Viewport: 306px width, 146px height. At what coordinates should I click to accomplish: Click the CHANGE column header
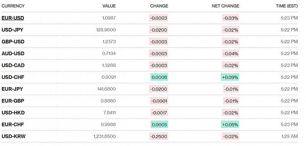(x=159, y=6)
